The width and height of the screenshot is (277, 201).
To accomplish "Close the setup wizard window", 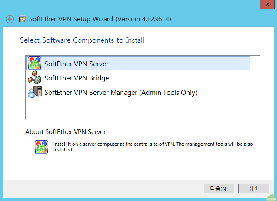I will (x=267, y=4).
